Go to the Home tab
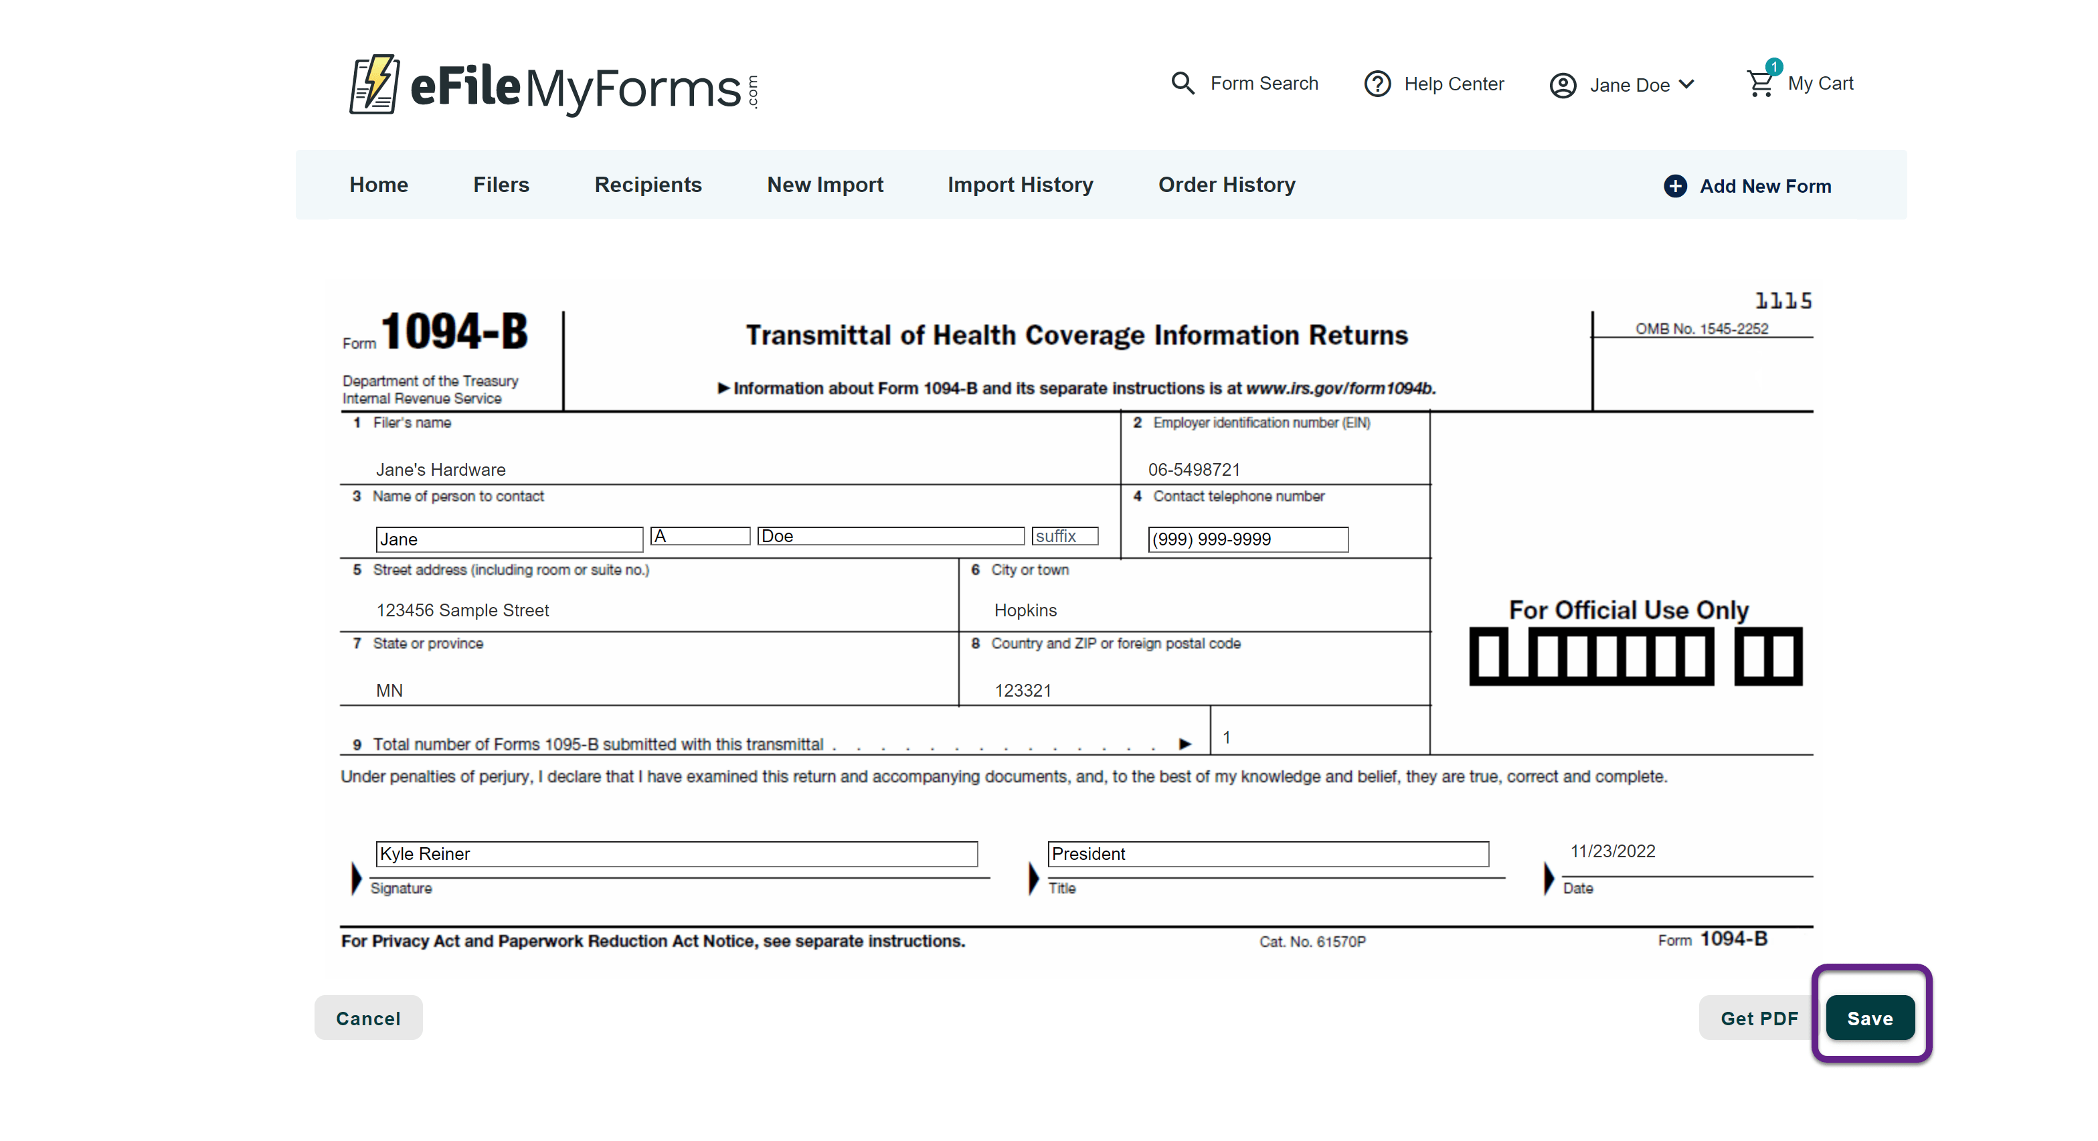2098x1141 pixels. (379, 185)
